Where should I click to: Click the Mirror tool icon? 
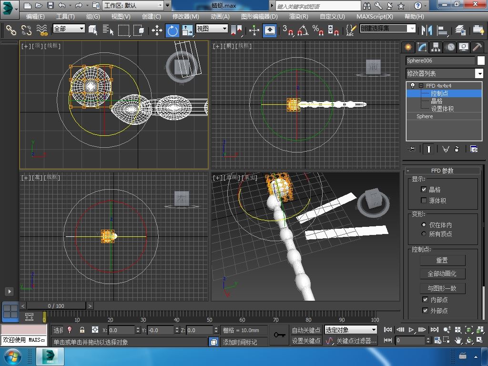point(426,30)
